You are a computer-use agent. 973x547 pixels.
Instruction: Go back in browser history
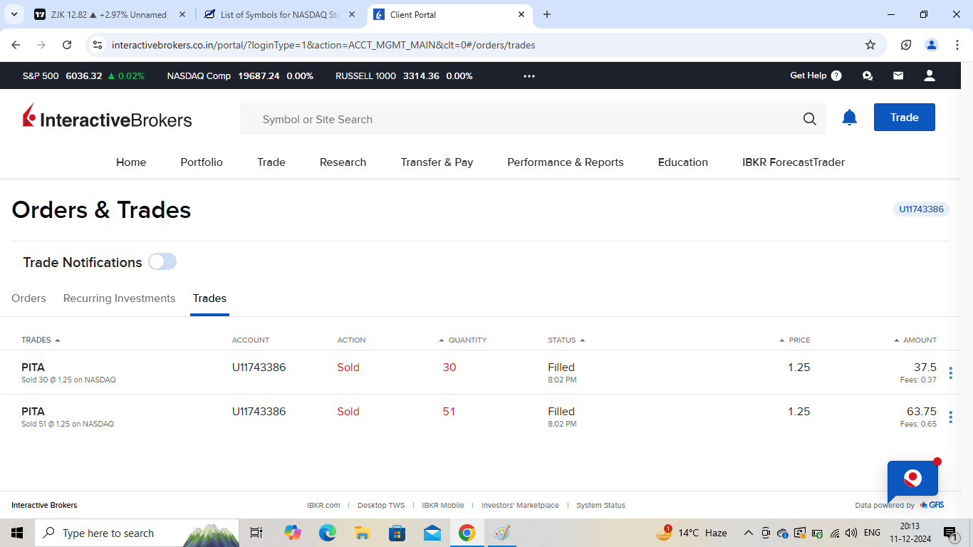(16, 45)
